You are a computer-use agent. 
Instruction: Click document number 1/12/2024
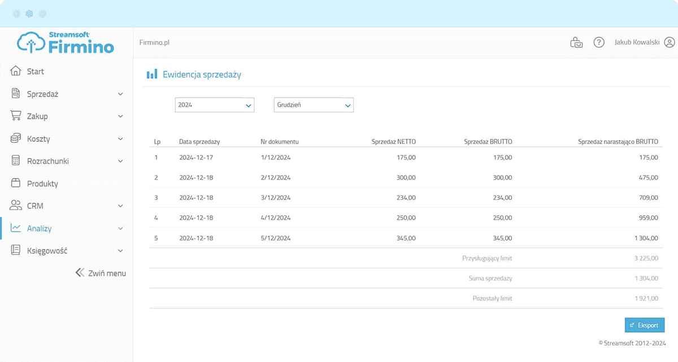[275, 157]
